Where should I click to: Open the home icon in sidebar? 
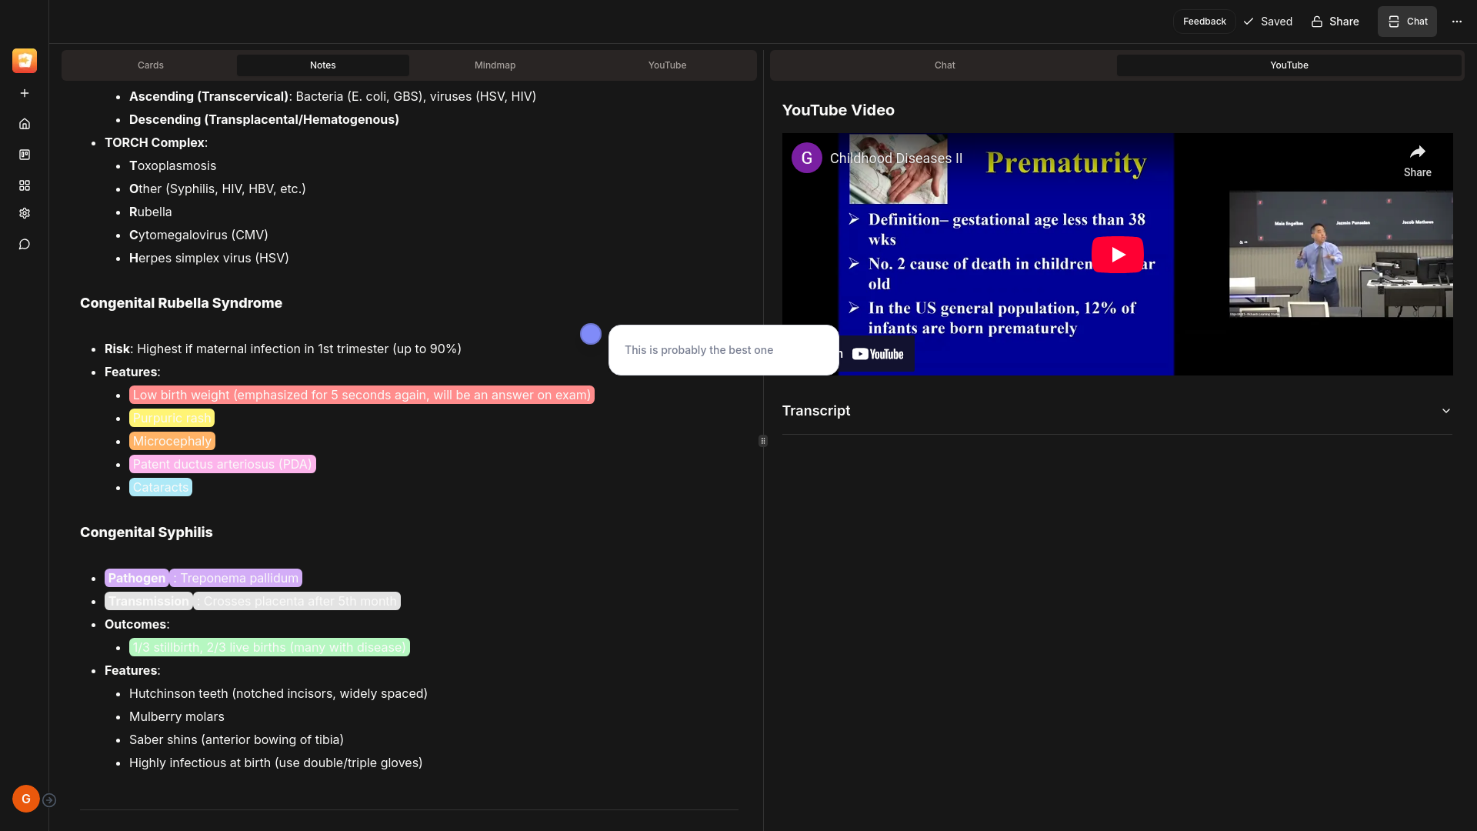(x=25, y=124)
